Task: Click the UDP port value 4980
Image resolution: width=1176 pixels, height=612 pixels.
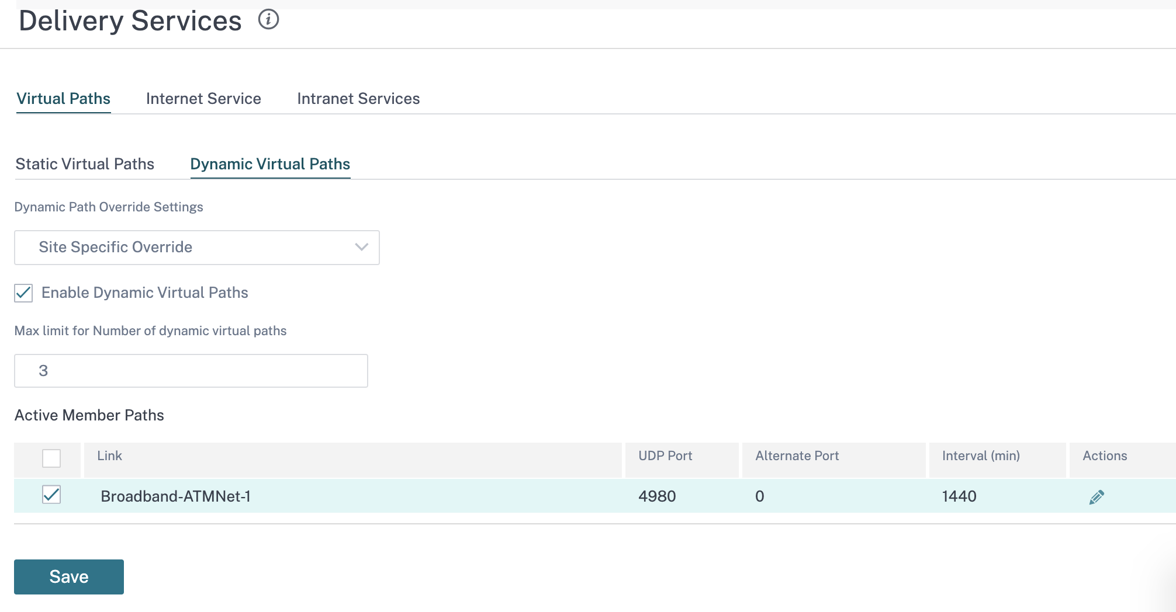Action: click(x=657, y=496)
